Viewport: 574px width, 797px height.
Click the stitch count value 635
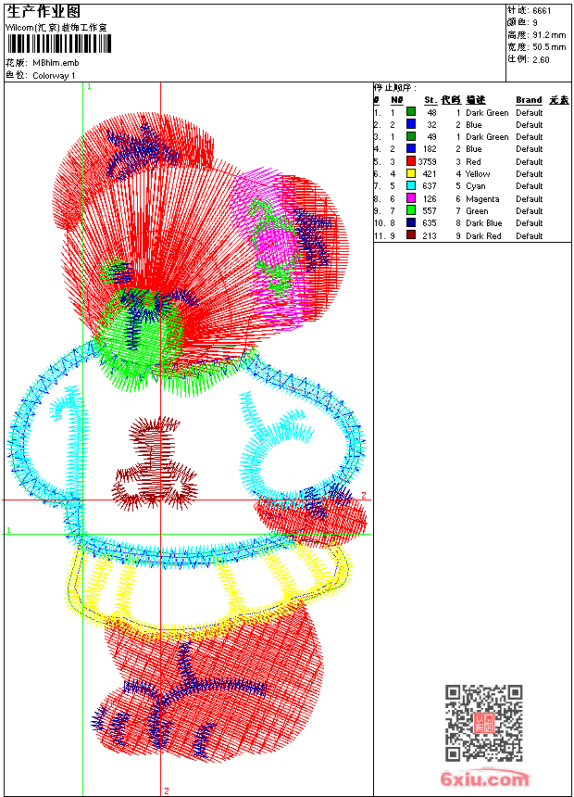click(430, 222)
